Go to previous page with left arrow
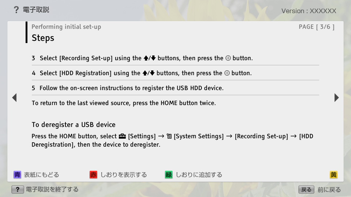351x197 pixels. (14, 97)
